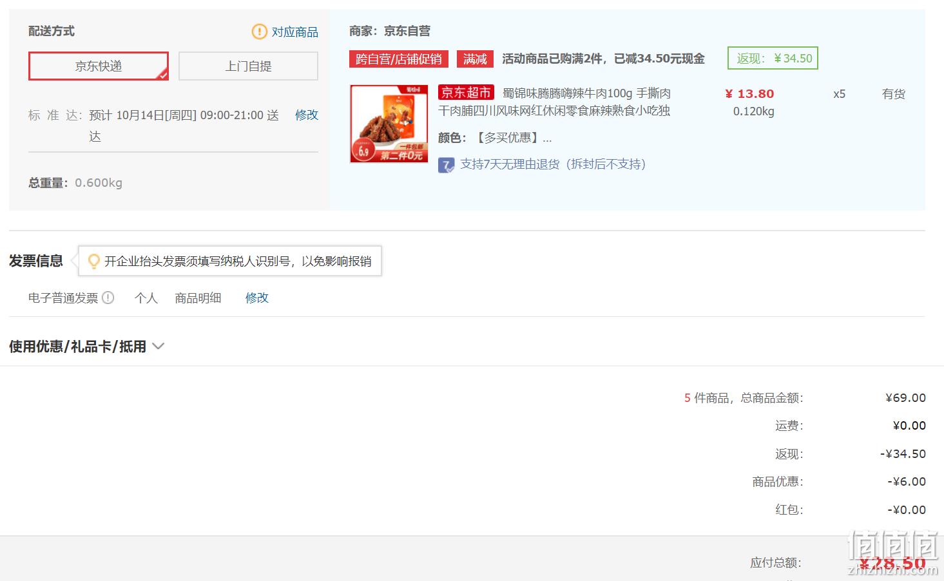This screenshot has height=581, width=944.
Task: Click the 7-day return shield icon
Action: (x=446, y=165)
